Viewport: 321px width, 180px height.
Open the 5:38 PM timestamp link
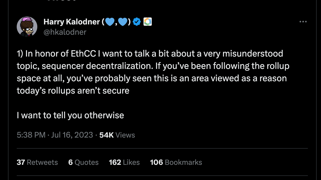tap(31, 135)
